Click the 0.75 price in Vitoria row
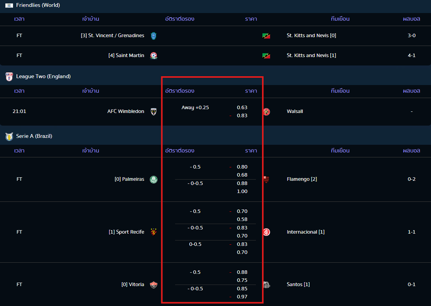 [x=242, y=280]
